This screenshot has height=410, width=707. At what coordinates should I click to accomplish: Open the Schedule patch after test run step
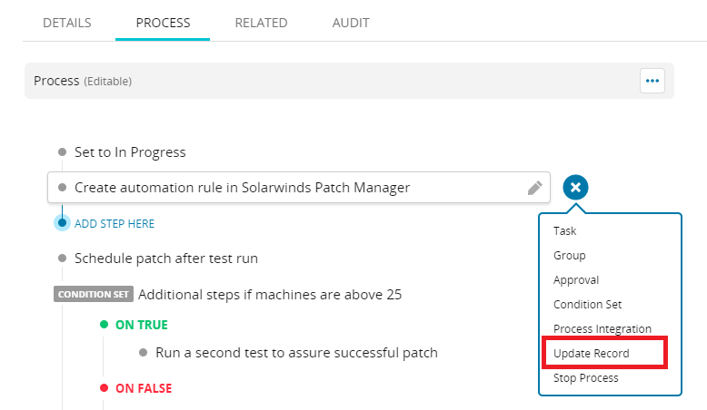click(166, 259)
